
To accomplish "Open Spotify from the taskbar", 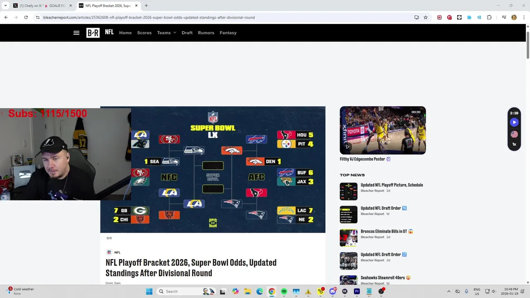I will click(284, 291).
